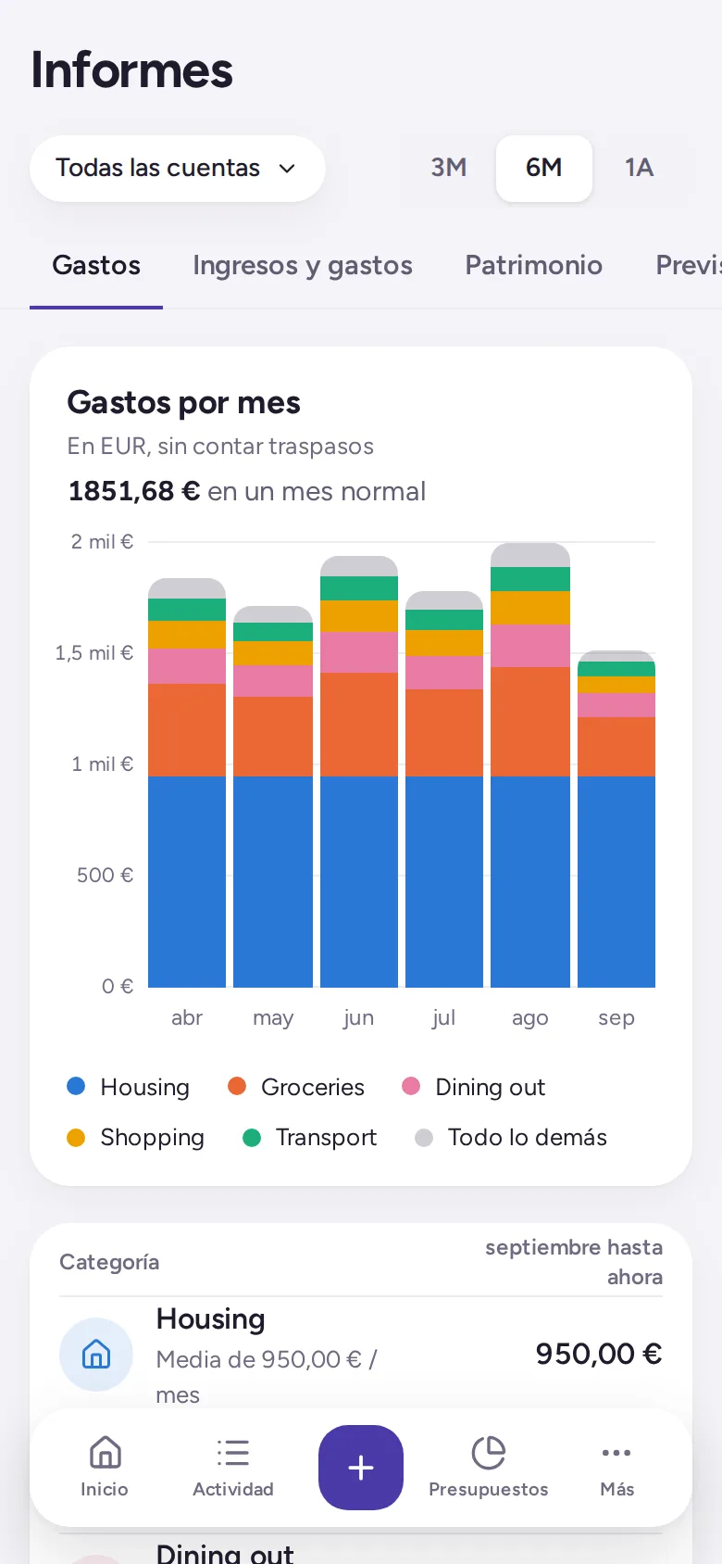
Task: Tap the Housing category house icon
Action: click(x=96, y=1355)
